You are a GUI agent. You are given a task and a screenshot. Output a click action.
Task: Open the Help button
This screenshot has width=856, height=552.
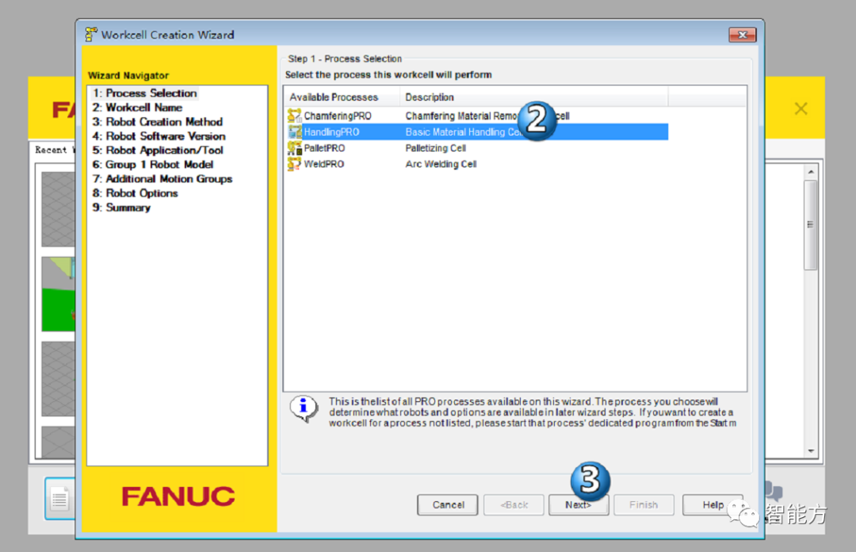(x=713, y=505)
